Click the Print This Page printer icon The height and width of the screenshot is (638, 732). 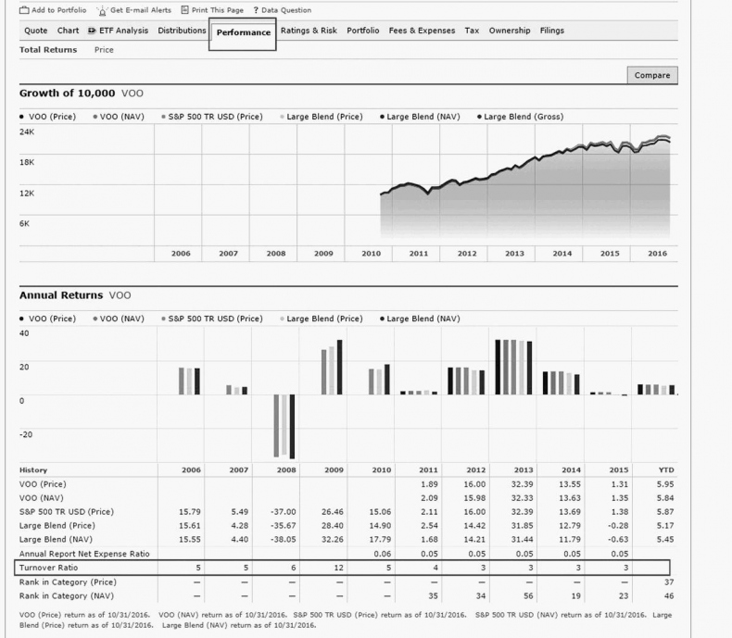184,10
